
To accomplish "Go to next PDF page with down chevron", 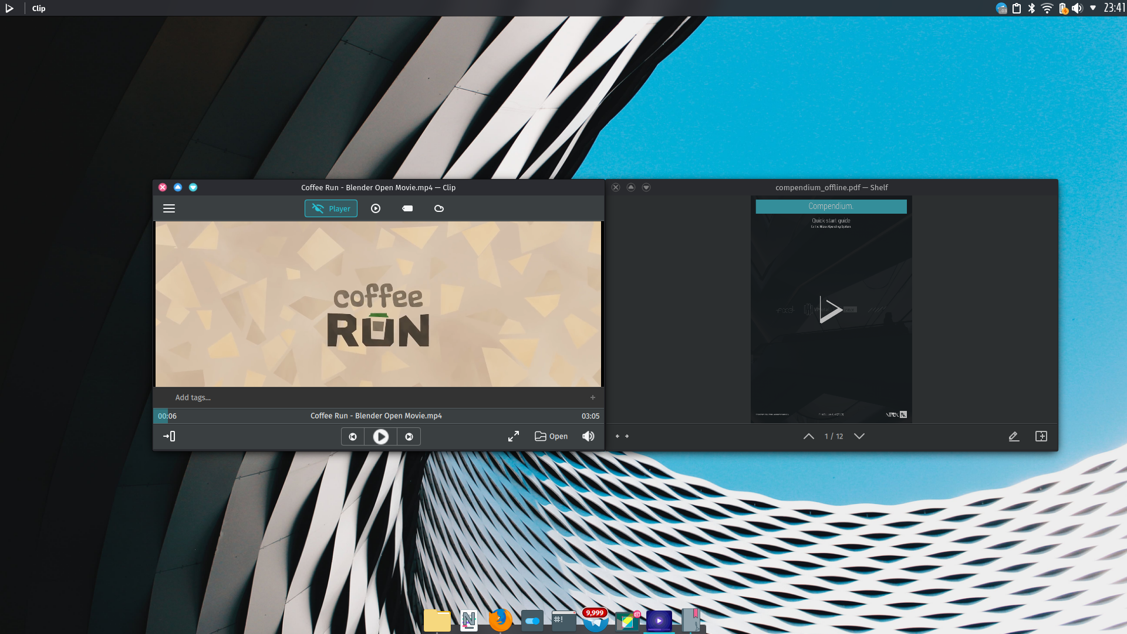I will (859, 436).
